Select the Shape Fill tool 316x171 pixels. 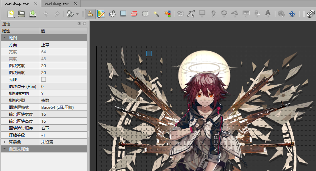pos(123,14)
